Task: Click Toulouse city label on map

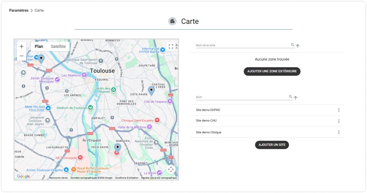Action: pyautogui.click(x=102, y=71)
